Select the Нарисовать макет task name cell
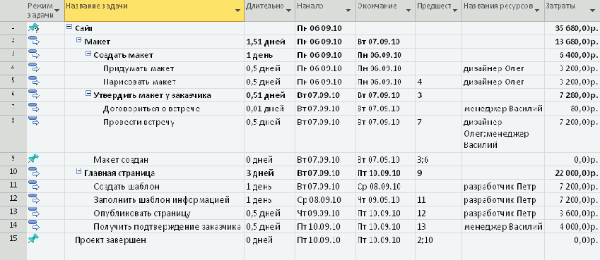 click(x=155, y=82)
